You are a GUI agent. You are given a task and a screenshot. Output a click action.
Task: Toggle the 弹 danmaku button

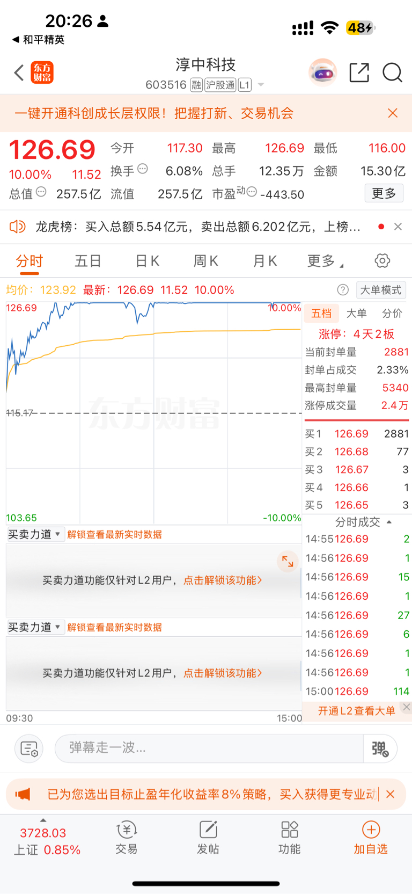pyautogui.click(x=380, y=748)
